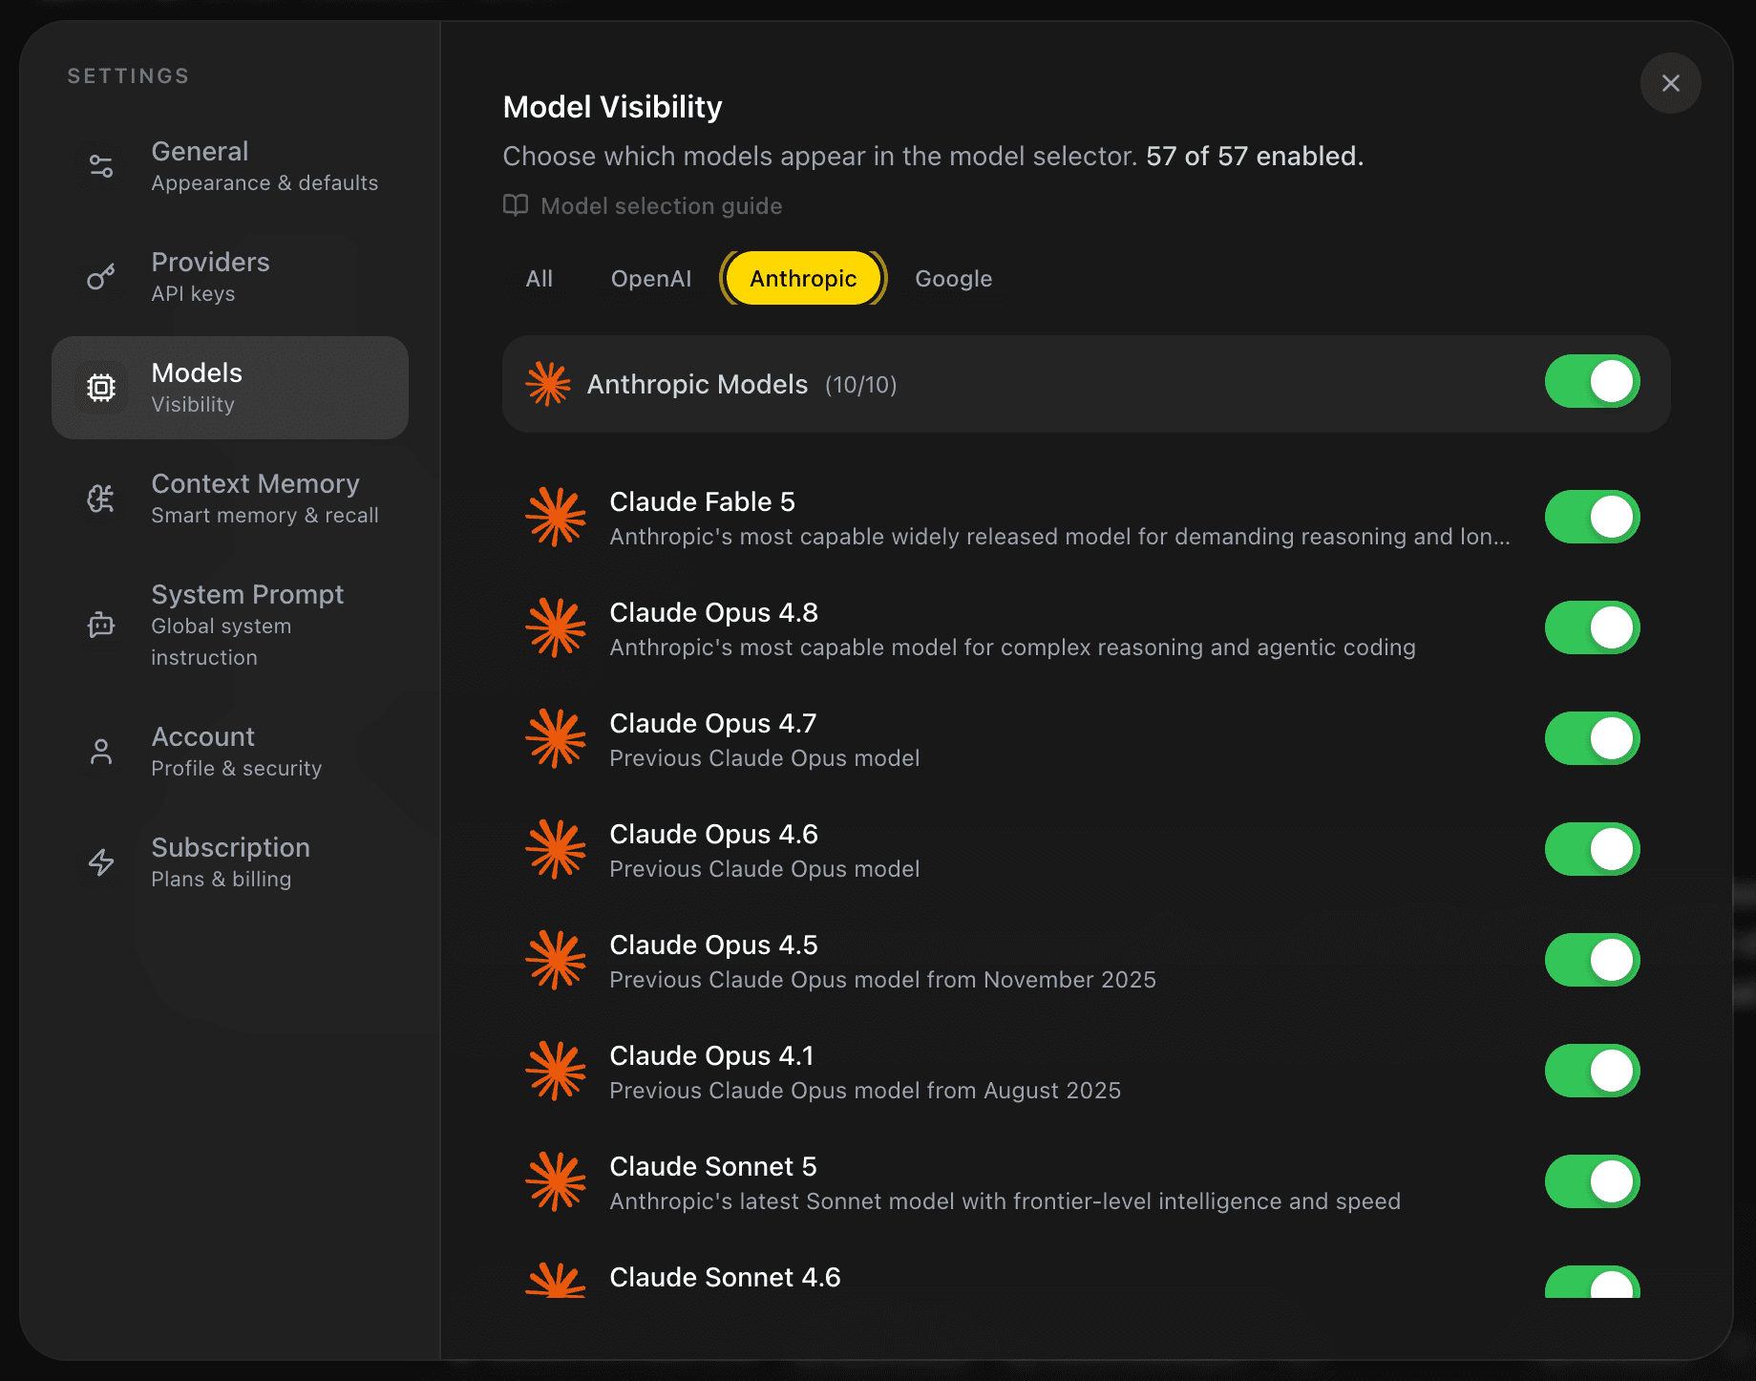Disable Claude Fable 5 visibility
The image size is (1756, 1381).
click(1592, 517)
